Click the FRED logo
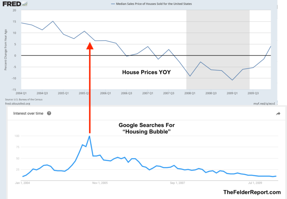Screen dimensions: 287x199 pyautogui.click(x=12, y=4)
